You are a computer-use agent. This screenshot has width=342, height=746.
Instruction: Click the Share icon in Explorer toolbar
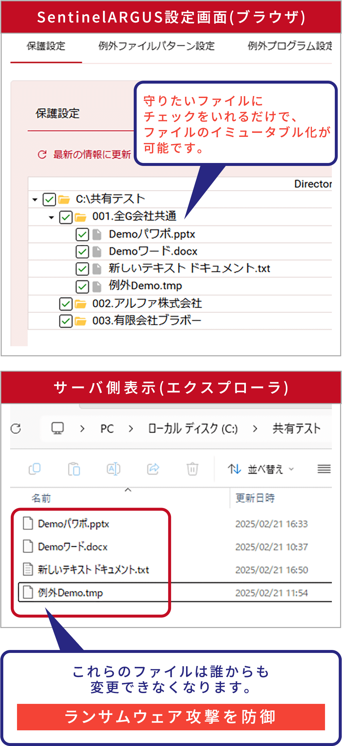[153, 469]
